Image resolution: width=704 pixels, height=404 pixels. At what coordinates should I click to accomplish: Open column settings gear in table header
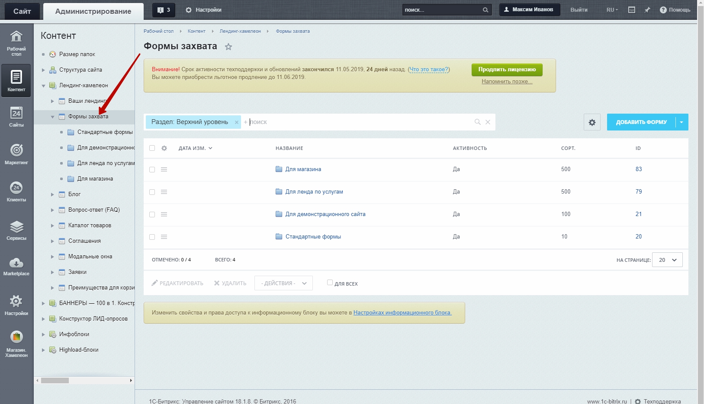point(164,148)
